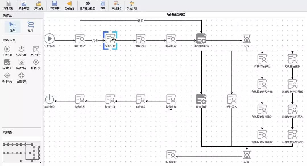Toggle 显示连线标签 eye icon

pos(88,5)
